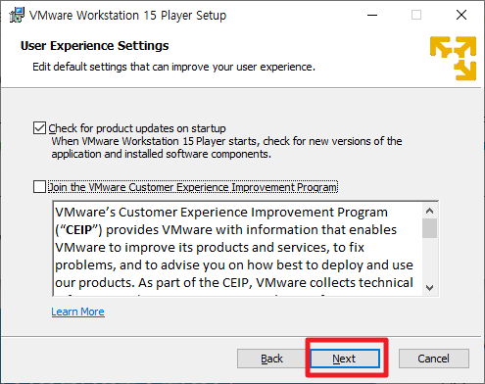Cancel the VMware setup
Viewport: 485px width, 384px height.
tap(434, 359)
